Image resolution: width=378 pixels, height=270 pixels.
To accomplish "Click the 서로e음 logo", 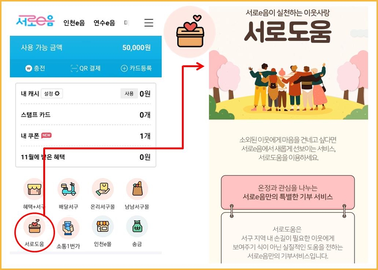I will coord(36,21).
